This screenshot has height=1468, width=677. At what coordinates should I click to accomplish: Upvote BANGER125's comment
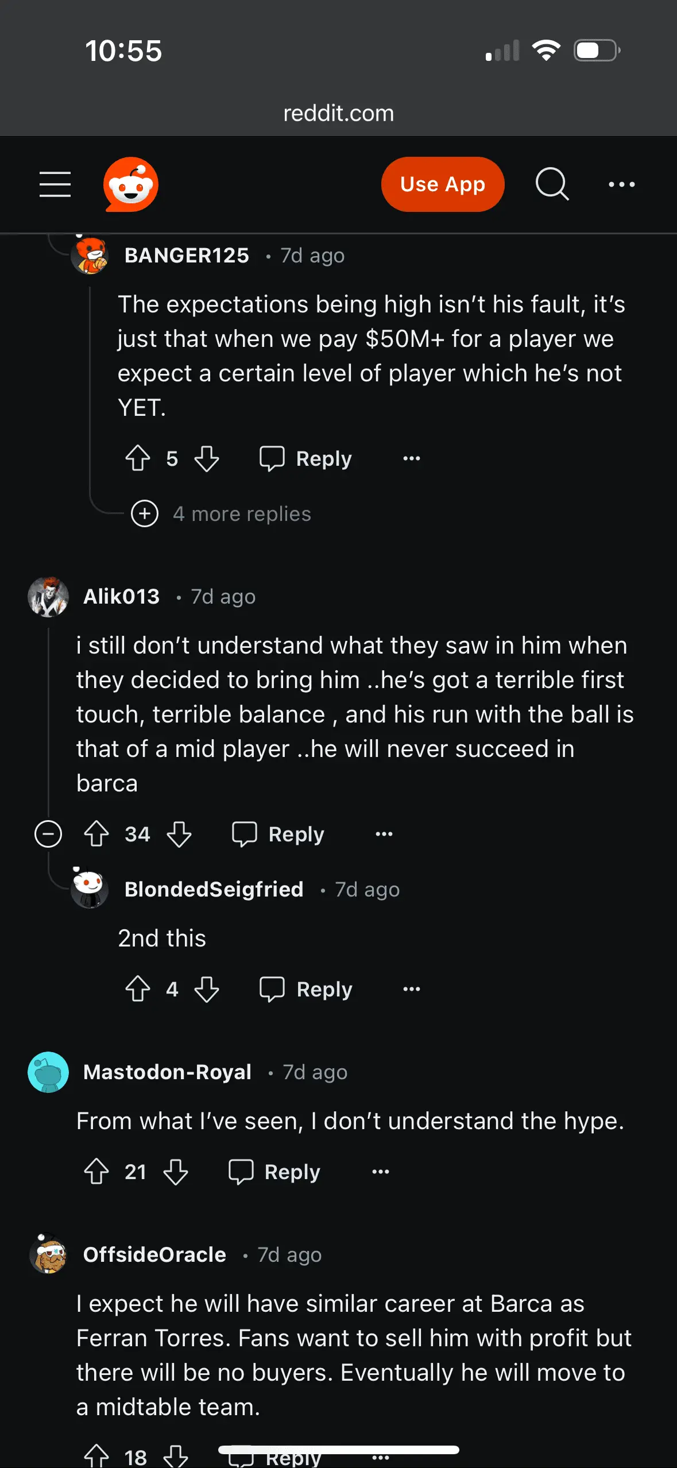click(x=138, y=458)
